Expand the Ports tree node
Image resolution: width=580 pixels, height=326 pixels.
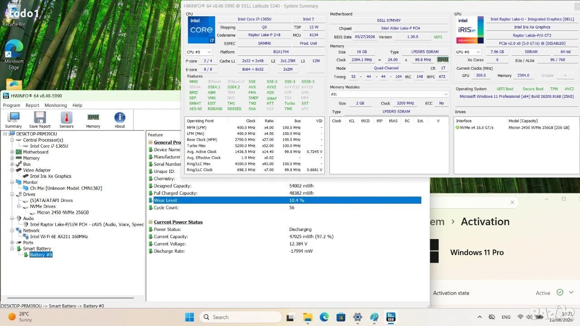coord(12,243)
